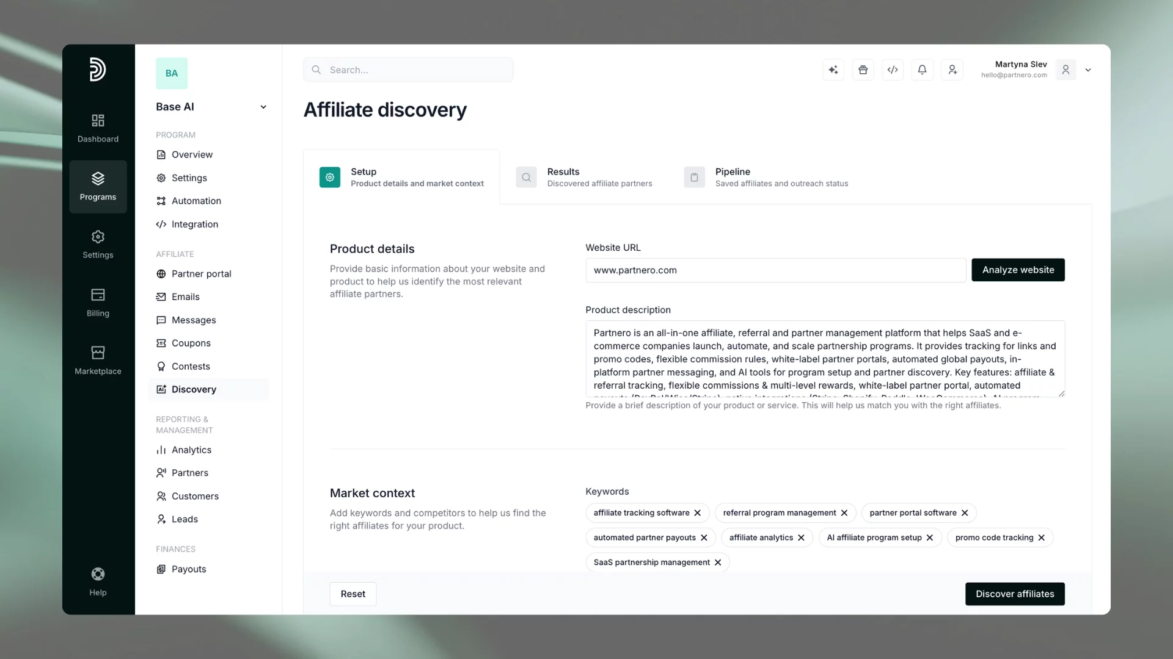The image size is (1173, 659).
Task: Remove 'SaaS partnership management' keyword
Action: point(718,563)
